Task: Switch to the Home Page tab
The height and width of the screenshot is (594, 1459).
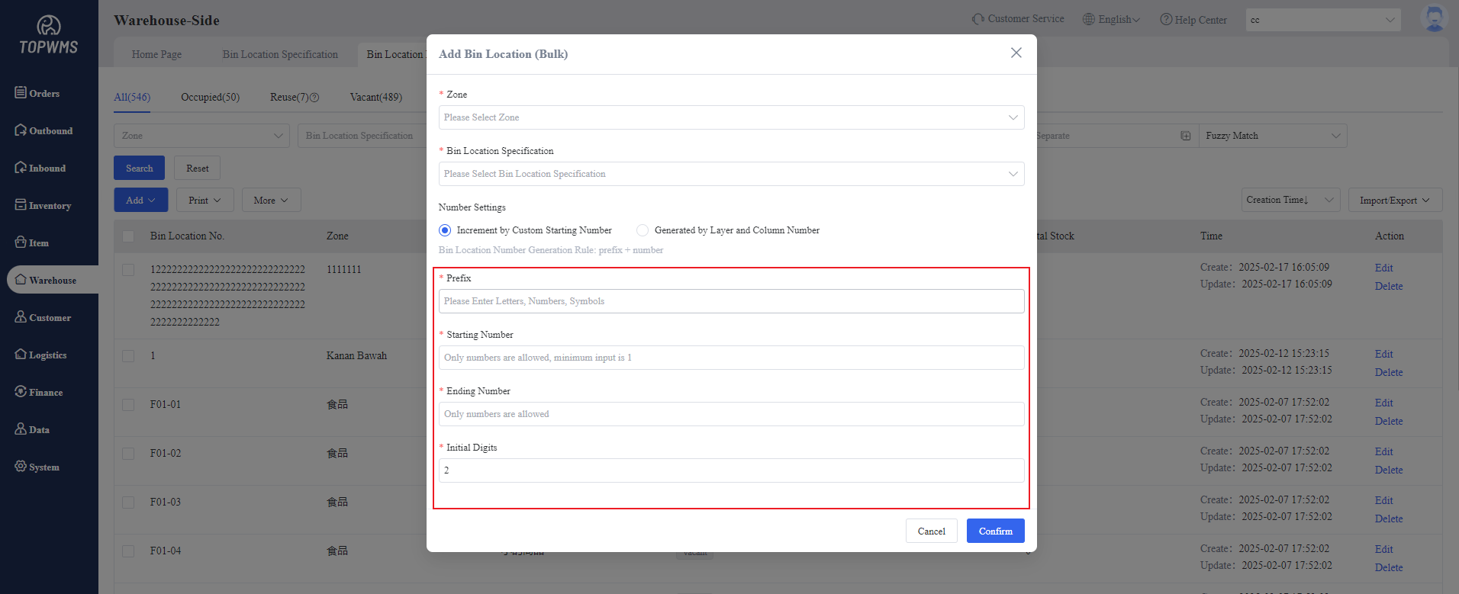Action: coord(156,55)
